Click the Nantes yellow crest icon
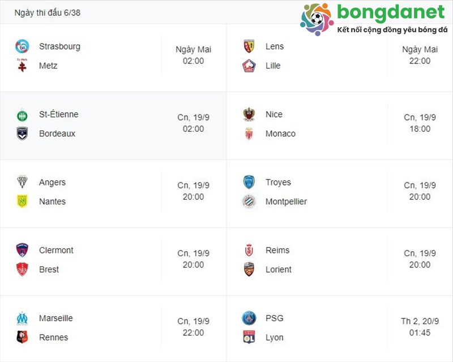This screenshot has height=362, width=453. [x=22, y=201]
